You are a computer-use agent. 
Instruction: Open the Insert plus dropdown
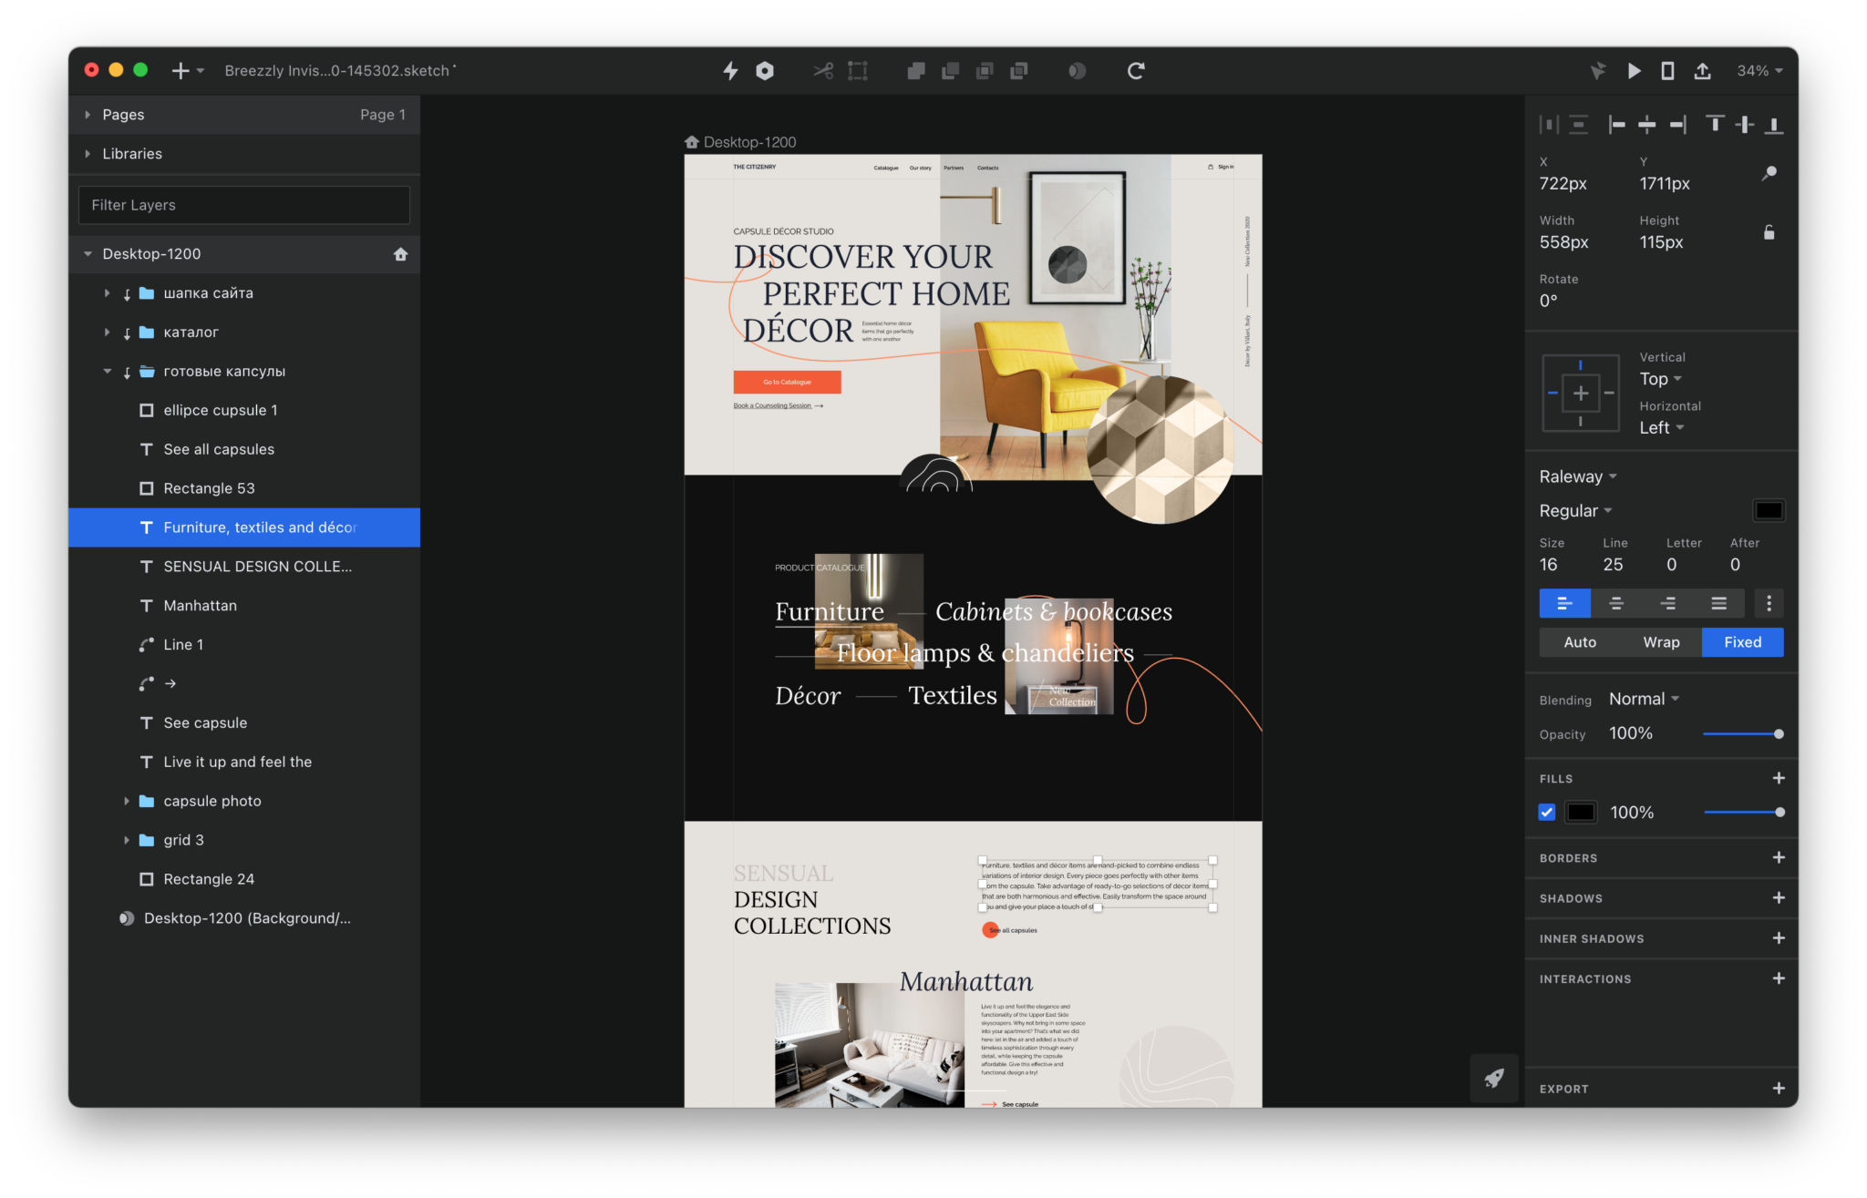click(187, 71)
